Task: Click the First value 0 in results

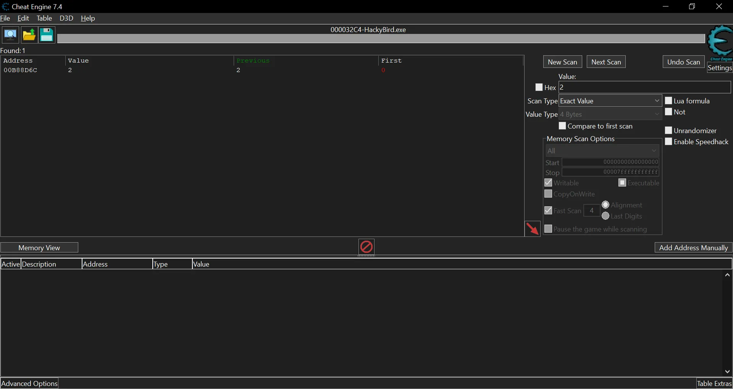Action: 383,70
